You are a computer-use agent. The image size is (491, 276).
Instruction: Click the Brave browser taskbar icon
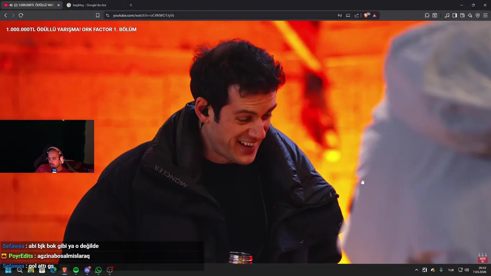tap(64, 270)
